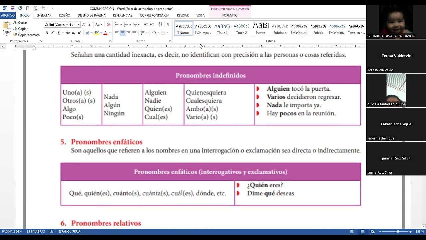Toggle bold (N) formatting
The image size is (426, 240).
(x=47, y=33)
